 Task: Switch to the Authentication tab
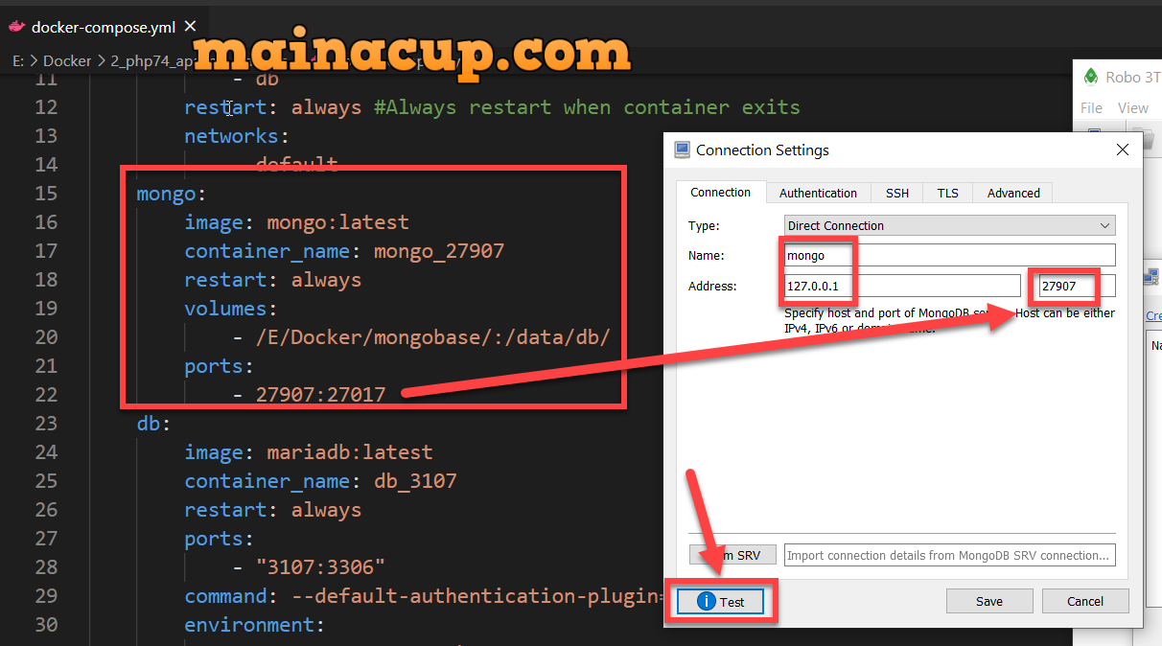click(x=818, y=193)
